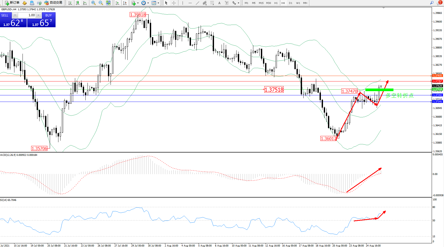Click the tile windows icon
The height and width of the screenshot is (247, 444).
(108, 3)
